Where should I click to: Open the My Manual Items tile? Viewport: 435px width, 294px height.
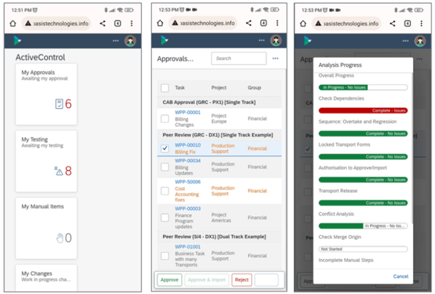[x=47, y=228]
